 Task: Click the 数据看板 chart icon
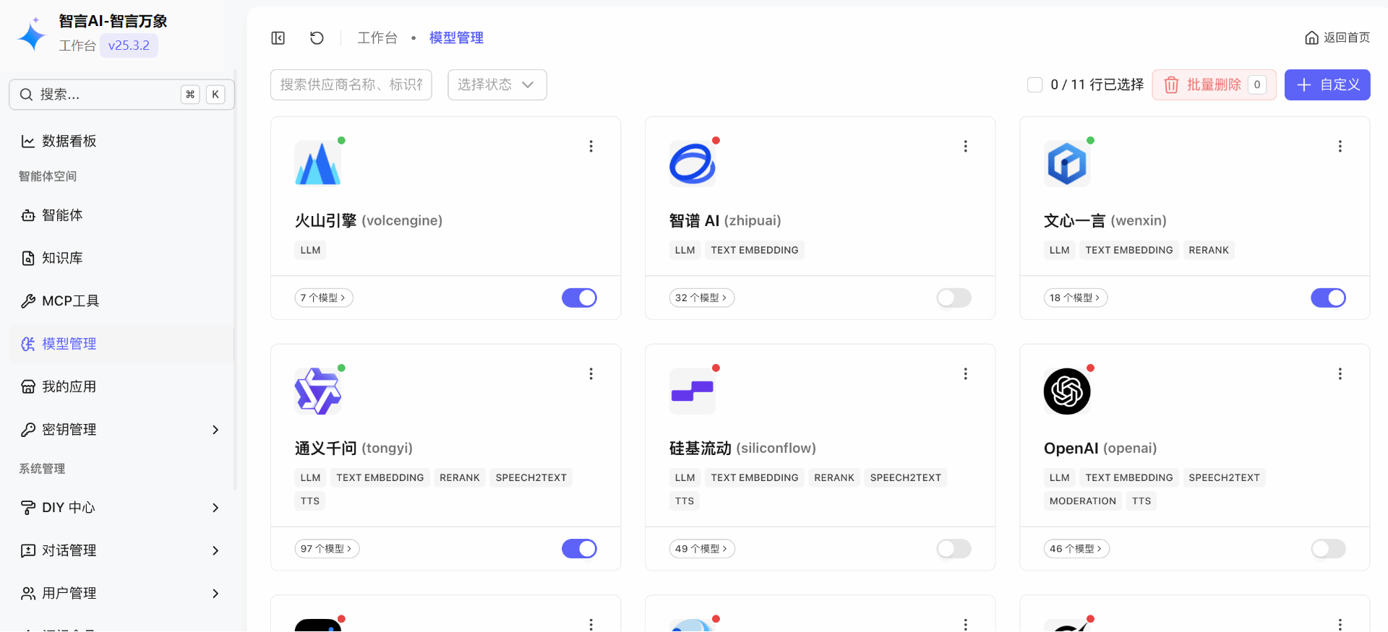[28, 141]
